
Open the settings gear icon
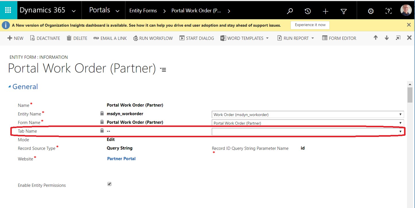371,11
